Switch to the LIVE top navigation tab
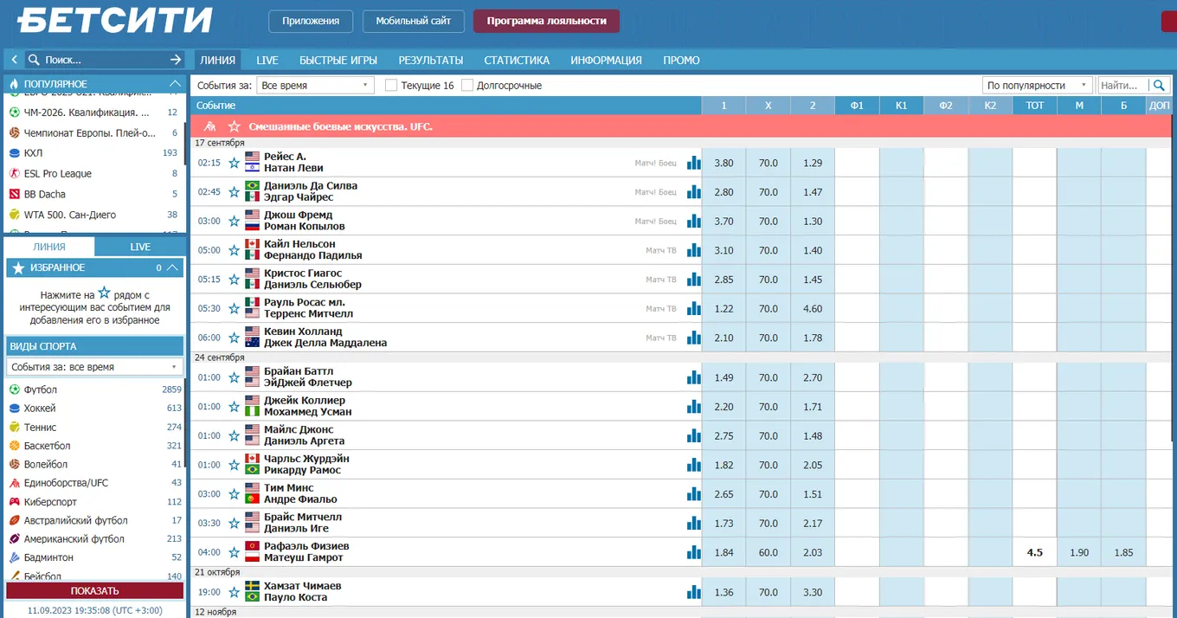1177x618 pixels. pyautogui.click(x=267, y=60)
